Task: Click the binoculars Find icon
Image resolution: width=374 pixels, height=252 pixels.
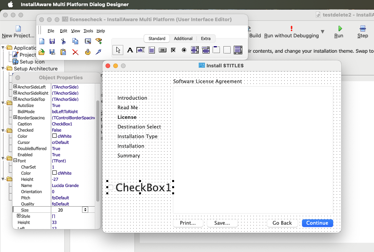Action: (99, 41)
